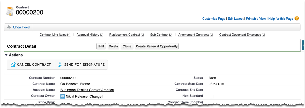Click the Show Feed pulse icon

pos(9,27)
